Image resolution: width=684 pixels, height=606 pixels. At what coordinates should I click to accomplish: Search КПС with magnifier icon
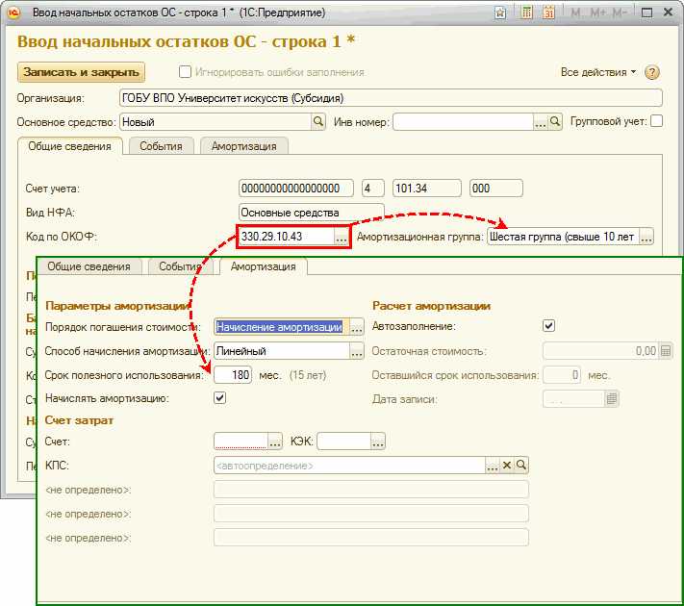(x=521, y=466)
